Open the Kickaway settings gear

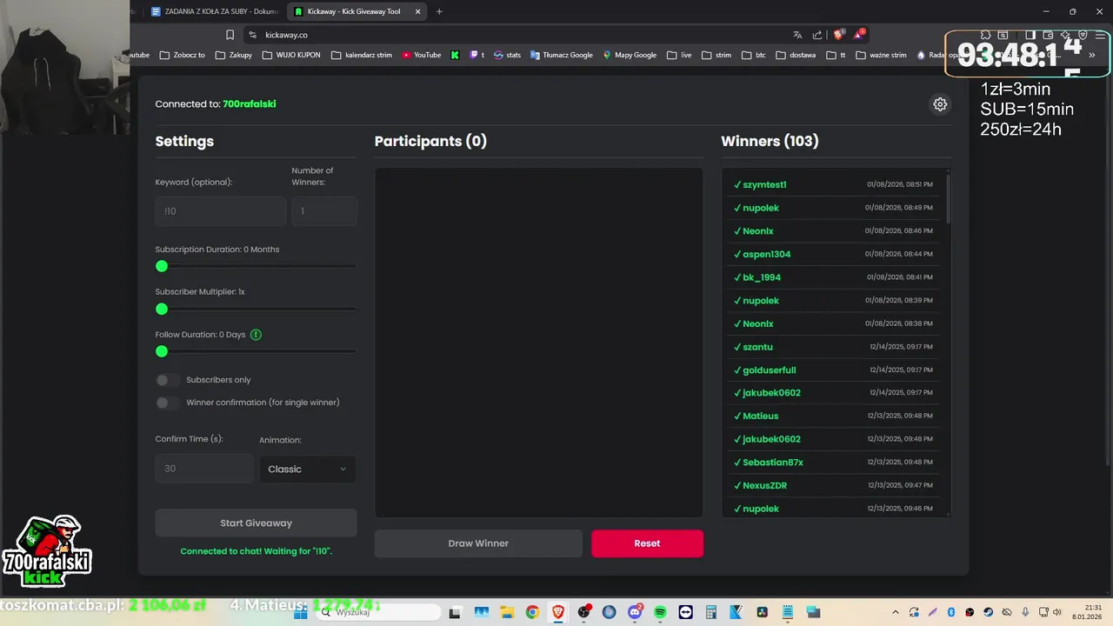pos(940,104)
